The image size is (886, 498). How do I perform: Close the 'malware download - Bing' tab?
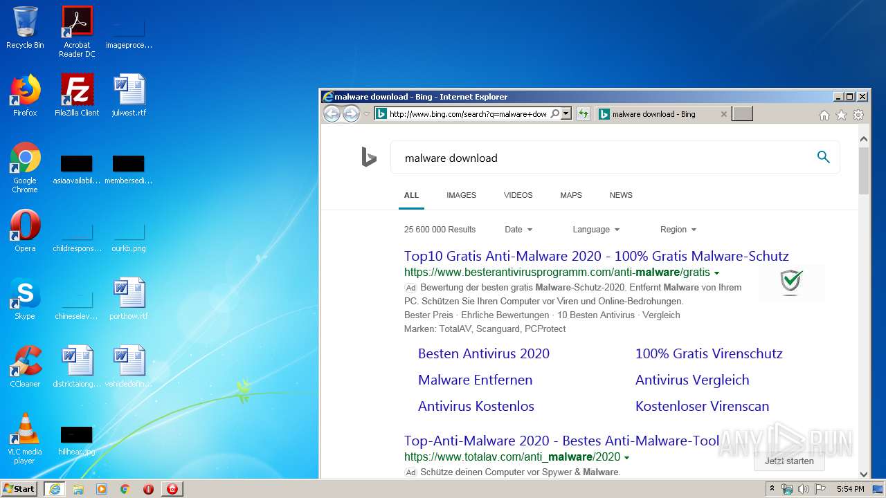724,114
